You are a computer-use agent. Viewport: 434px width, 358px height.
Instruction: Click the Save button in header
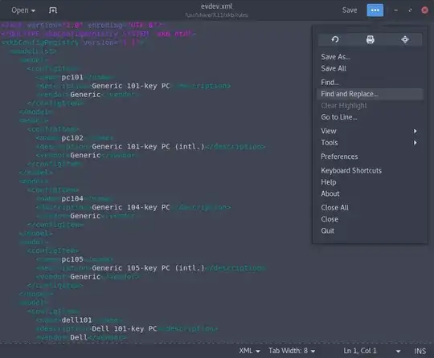coord(350,10)
